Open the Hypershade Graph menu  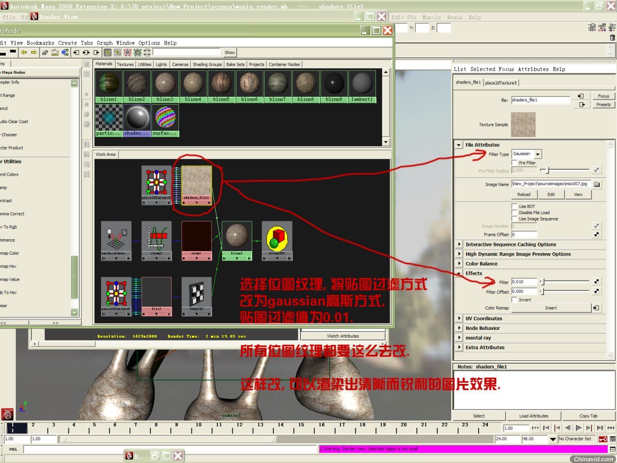pos(105,43)
